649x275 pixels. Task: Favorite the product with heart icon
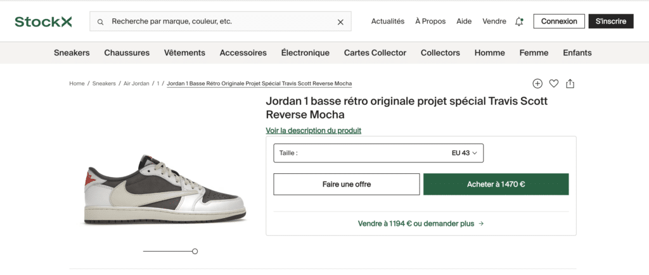pos(554,83)
